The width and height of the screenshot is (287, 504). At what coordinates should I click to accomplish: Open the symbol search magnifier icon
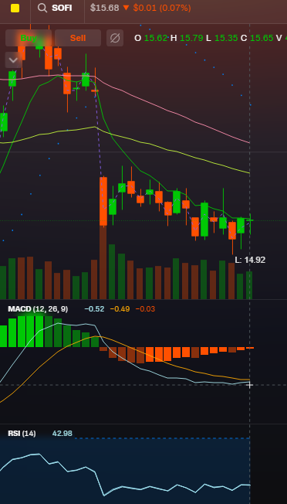[42, 8]
